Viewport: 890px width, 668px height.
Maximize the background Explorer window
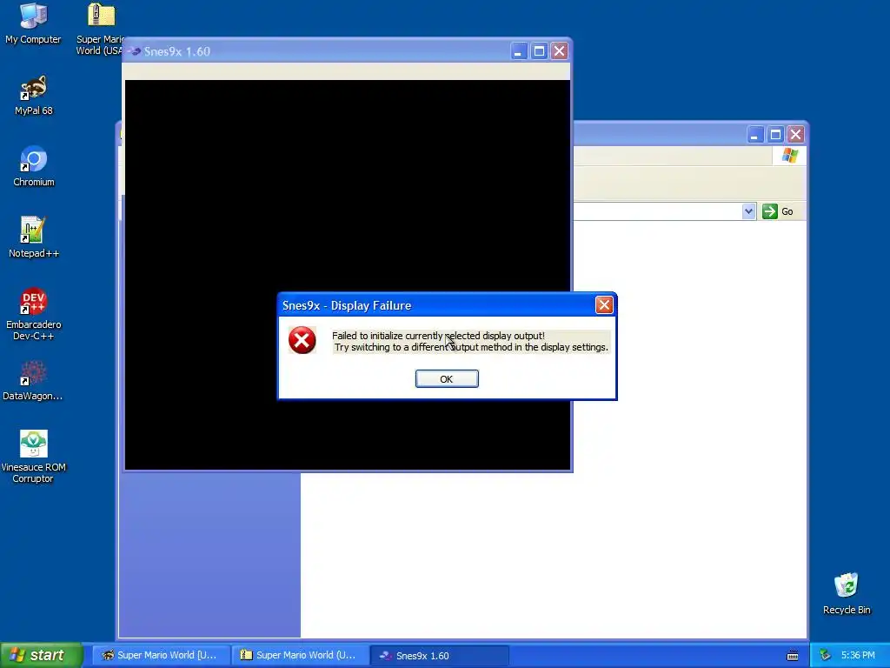click(x=775, y=135)
